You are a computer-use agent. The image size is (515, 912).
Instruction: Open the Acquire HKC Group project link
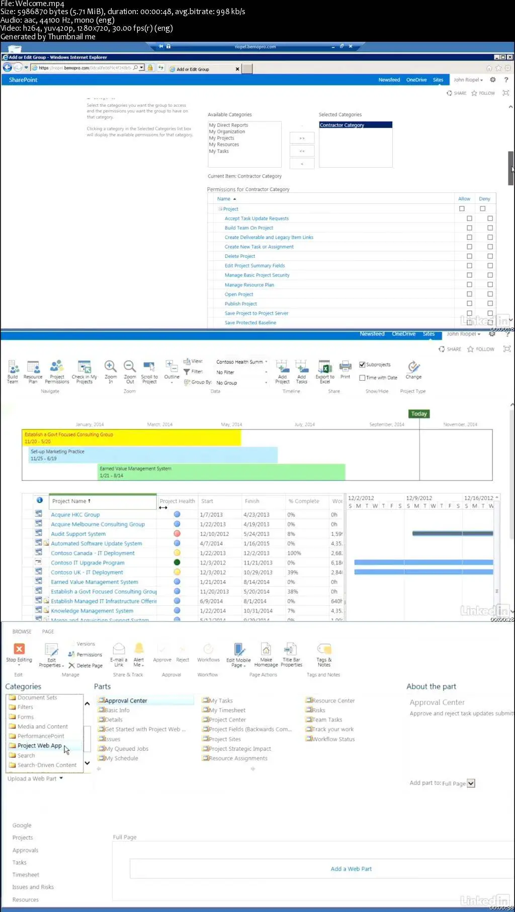tap(75, 515)
